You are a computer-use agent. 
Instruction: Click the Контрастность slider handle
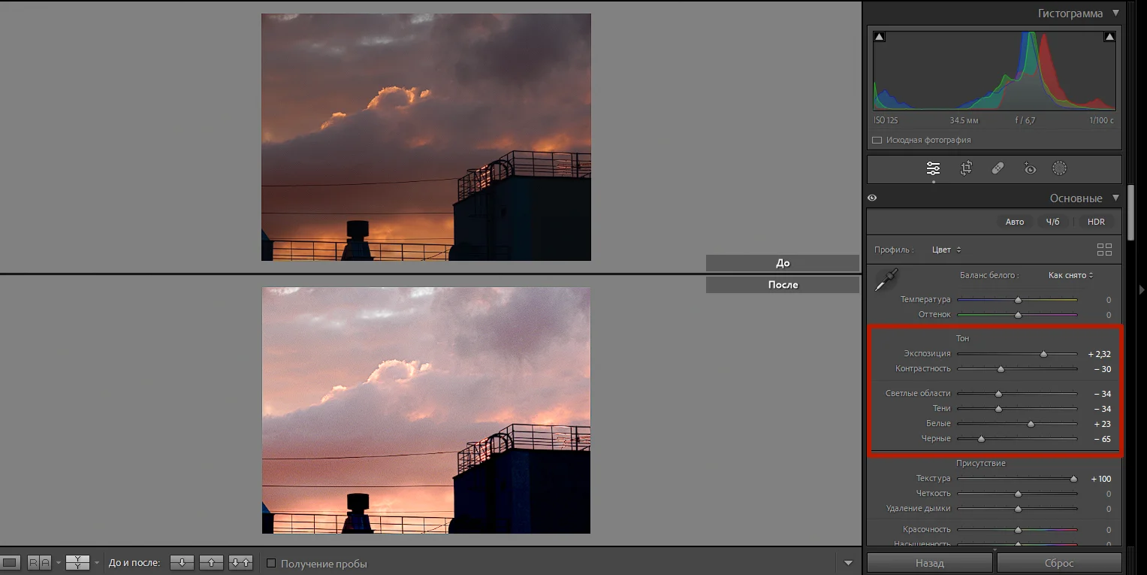tap(1001, 369)
